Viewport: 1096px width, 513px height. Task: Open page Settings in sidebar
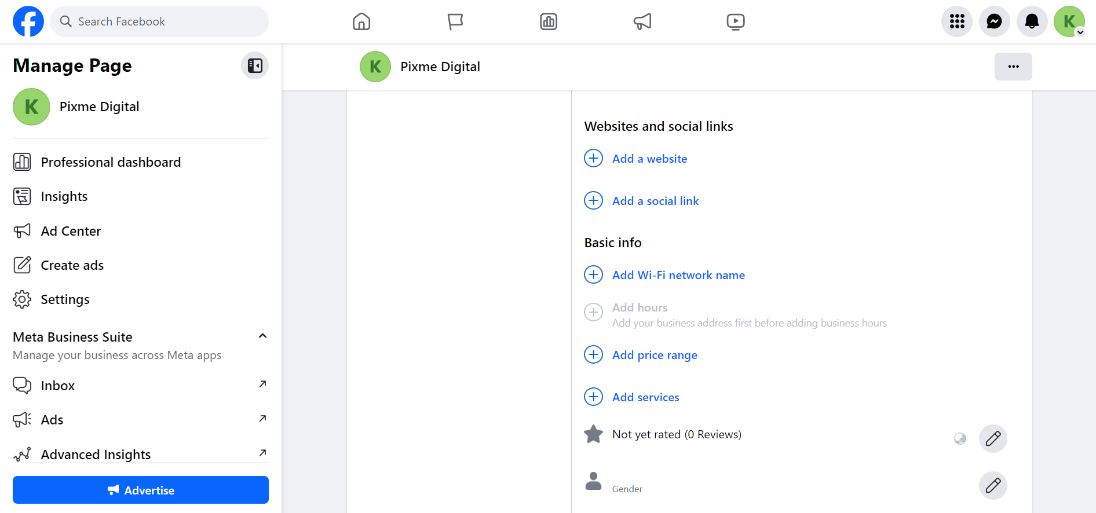tap(65, 299)
